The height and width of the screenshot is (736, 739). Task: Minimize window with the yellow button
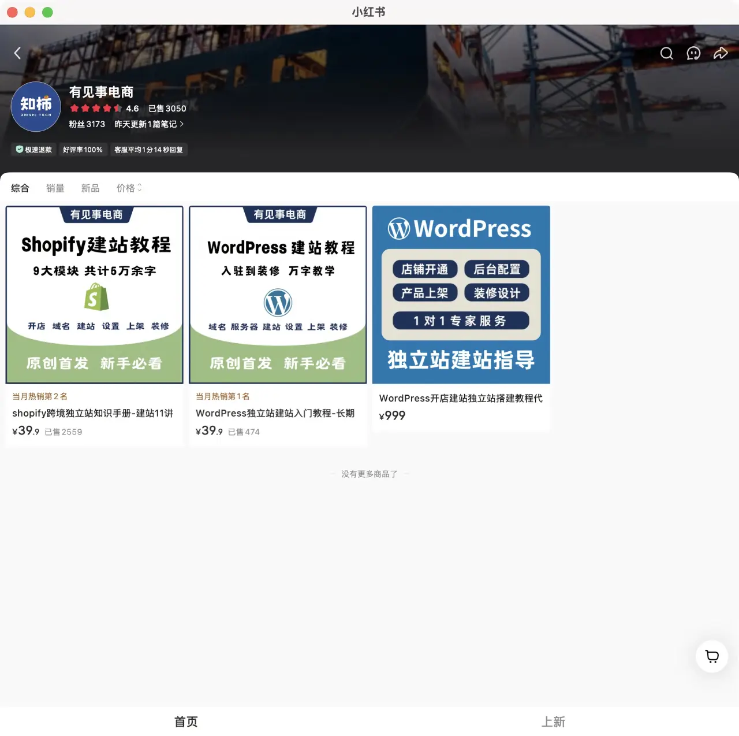pyautogui.click(x=30, y=12)
